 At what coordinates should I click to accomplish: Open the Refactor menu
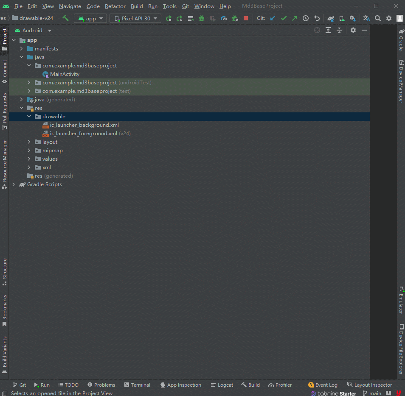[115, 6]
